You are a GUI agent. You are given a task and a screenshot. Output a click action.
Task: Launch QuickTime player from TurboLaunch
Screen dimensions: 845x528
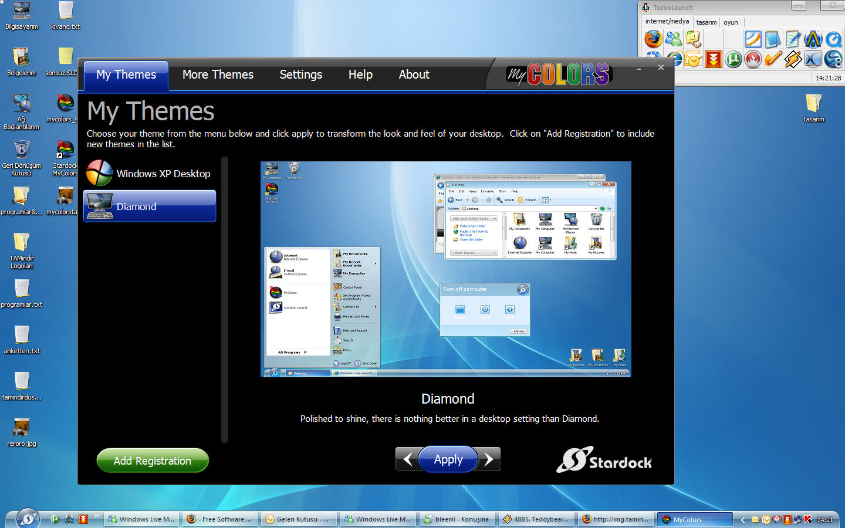click(833, 39)
